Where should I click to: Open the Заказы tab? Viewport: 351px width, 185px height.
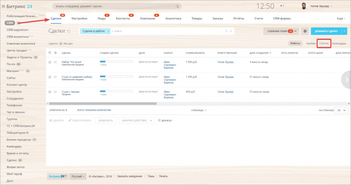(218, 18)
